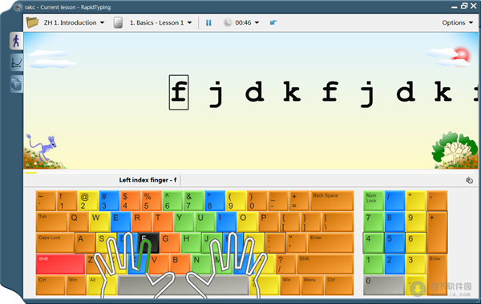Click the Back Space key on virtual keyboard
Screen dimensions: 481x304
[x=332, y=201]
